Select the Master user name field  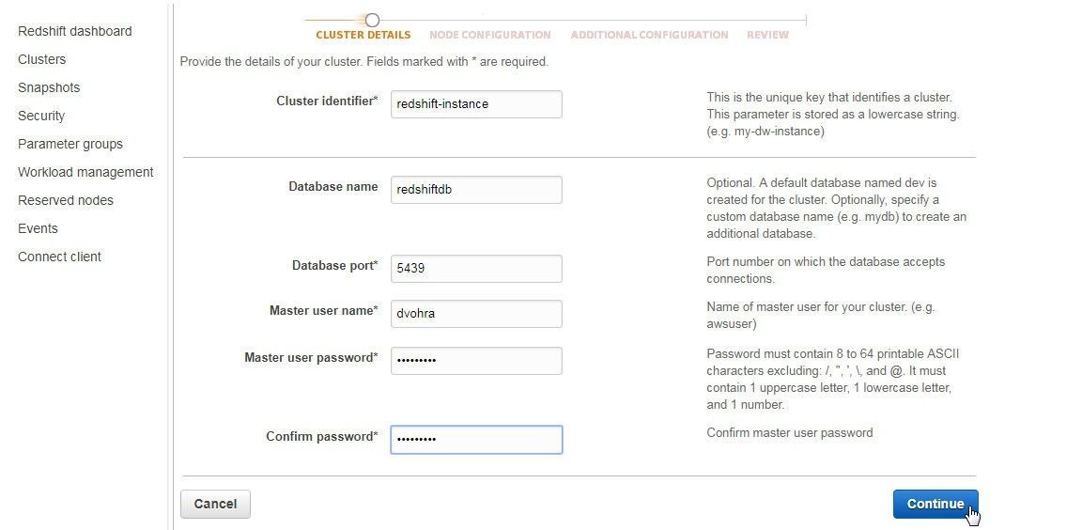(476, 314)
